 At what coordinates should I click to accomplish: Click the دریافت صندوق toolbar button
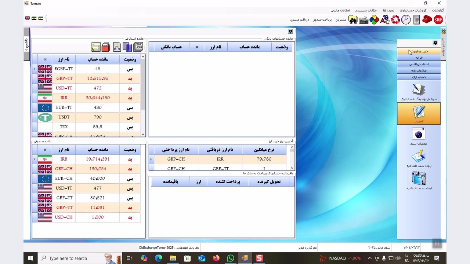coord(300,20)
